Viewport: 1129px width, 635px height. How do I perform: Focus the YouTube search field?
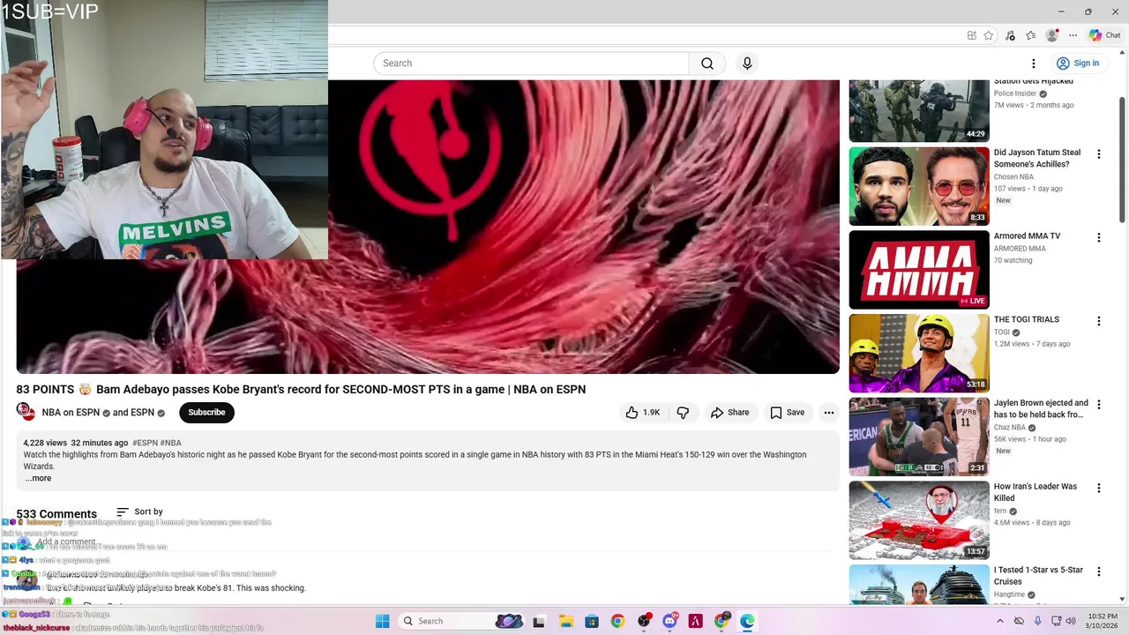(x=531, y=63)
